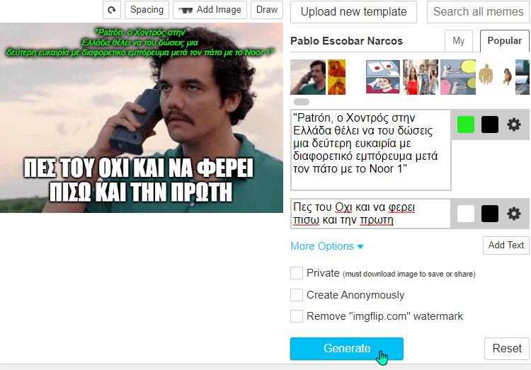Click green top caption on meme preview
This screenshot has height=370, width=531.
pos(140,42)
